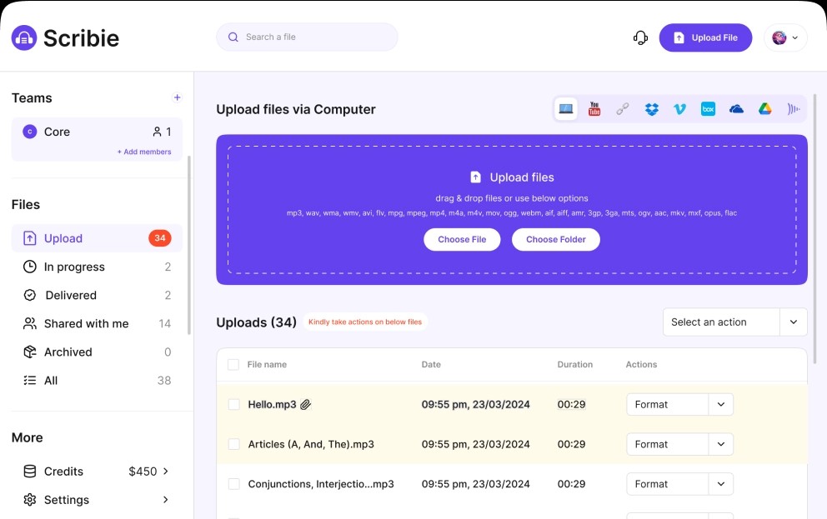The height and width of the screenshot is (519, 827).
Task: Select YouTube as the upload source
Action: (x=594, y=108)
